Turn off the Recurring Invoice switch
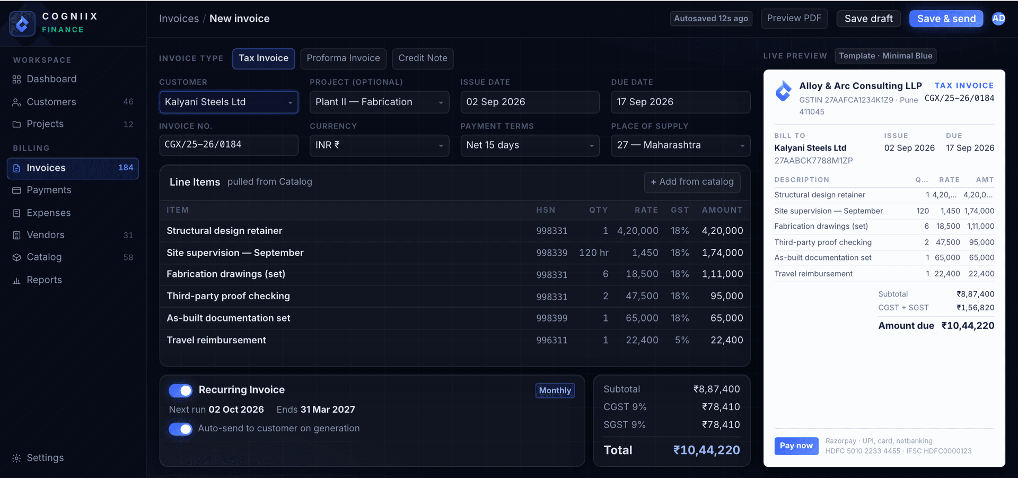The image size is (1018, 478). (181, 390)
